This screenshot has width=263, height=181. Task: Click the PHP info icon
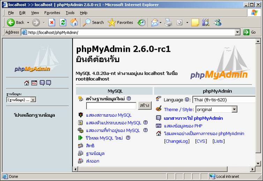(x=158, y=126)
